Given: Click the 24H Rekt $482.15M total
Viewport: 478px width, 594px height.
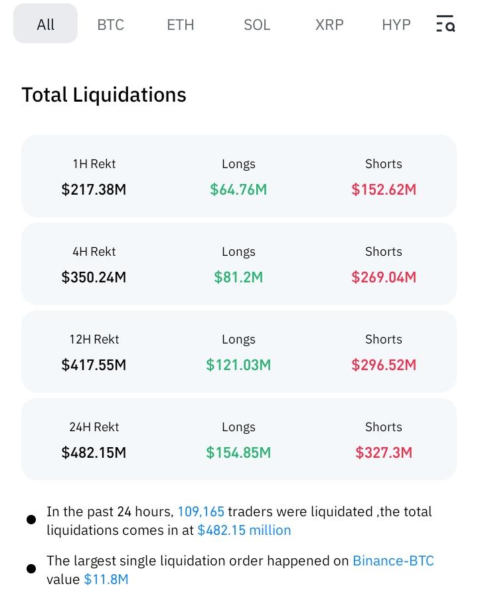Looking at the screenshot, I should (94, 452).
